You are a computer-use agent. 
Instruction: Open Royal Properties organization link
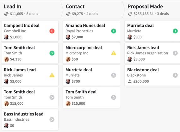[79, 31]
